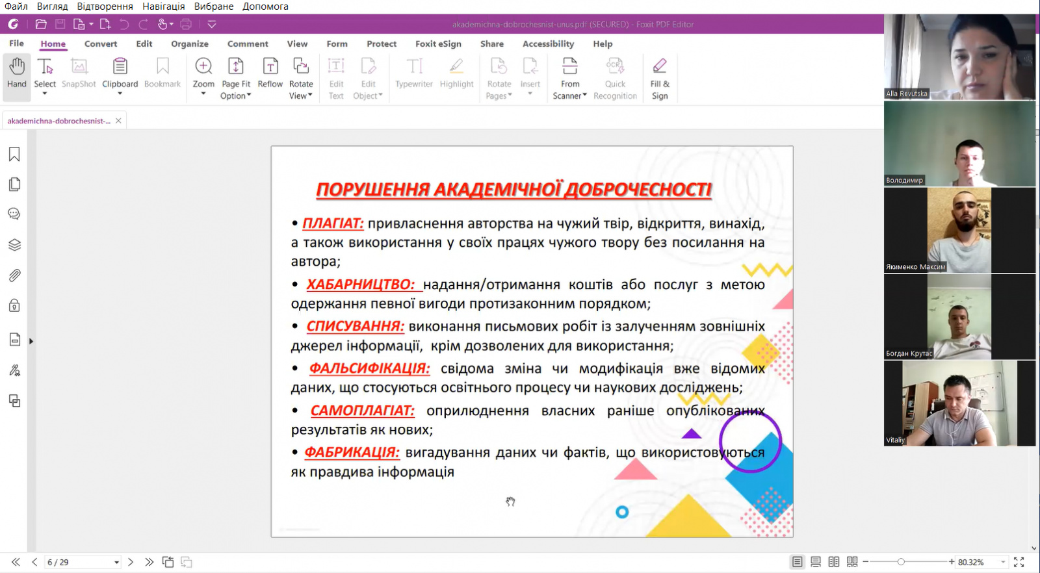Viewport: 1040px width, 573px height.
Task: Click the Undo arrow
Action: (124, 24)
